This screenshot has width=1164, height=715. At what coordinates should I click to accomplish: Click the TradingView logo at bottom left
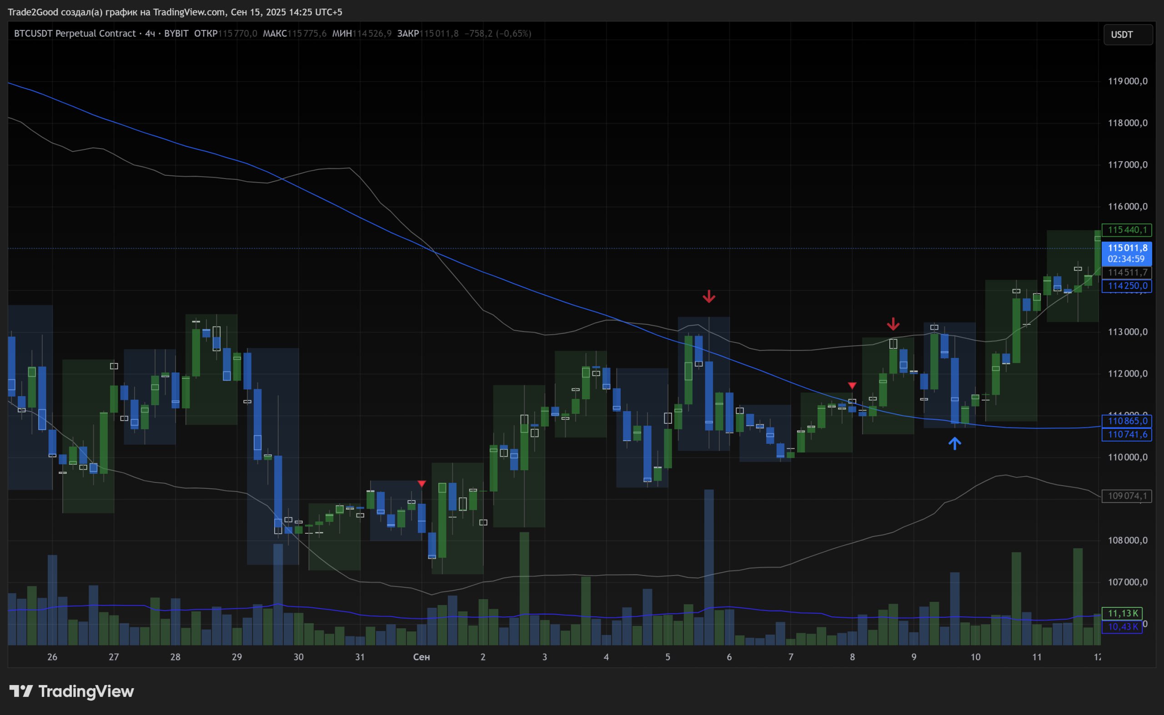pyautogui.click(x=71, y=691)
